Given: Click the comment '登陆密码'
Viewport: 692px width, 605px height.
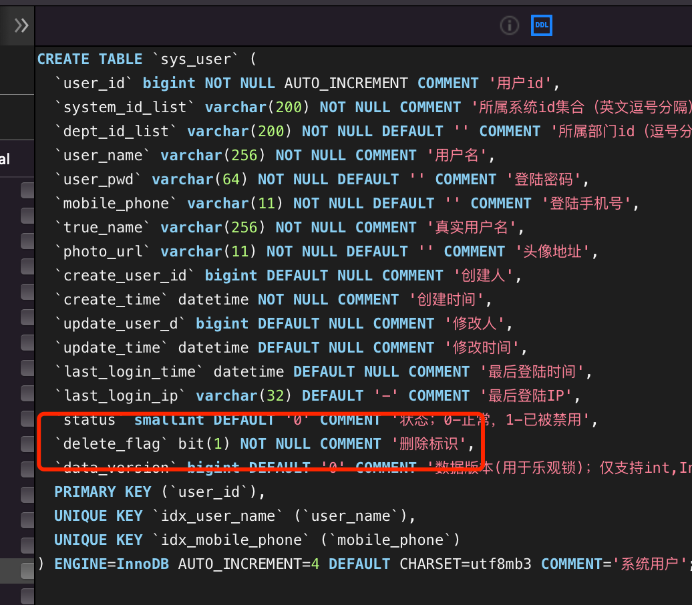Looking at the screenshot, I should click(544, 179).
